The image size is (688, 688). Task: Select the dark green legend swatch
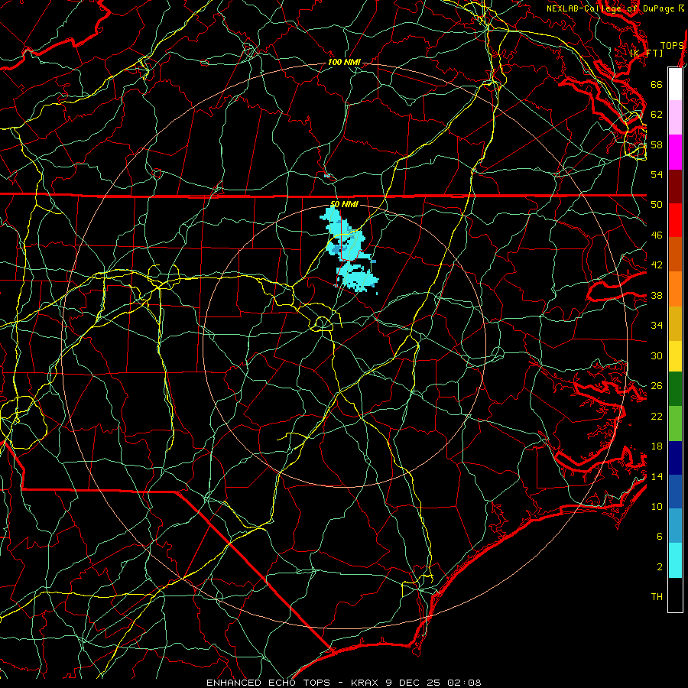click(x=675, y=389)
